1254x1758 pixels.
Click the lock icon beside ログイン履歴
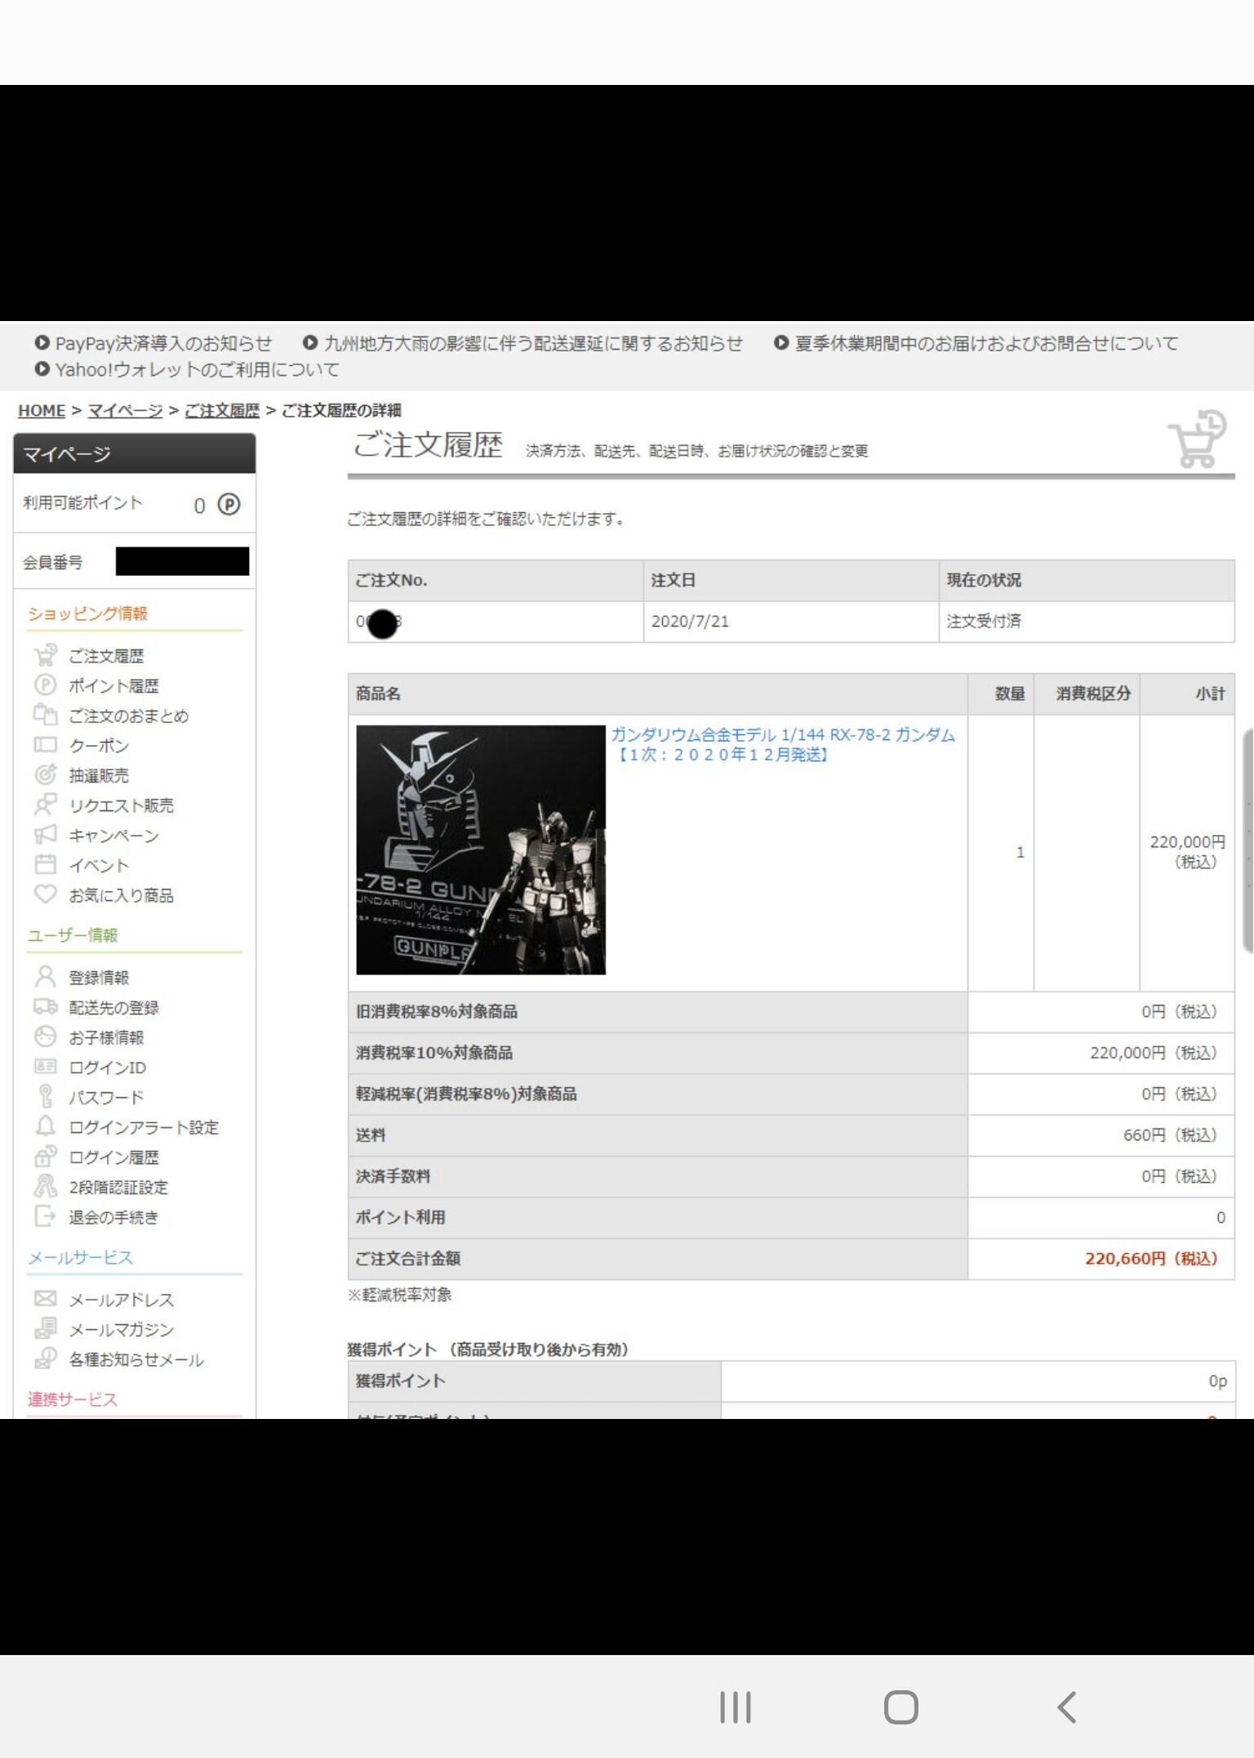[46, 1157]
